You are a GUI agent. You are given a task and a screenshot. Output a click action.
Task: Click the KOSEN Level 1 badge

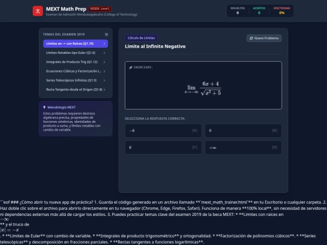point(100,8)
